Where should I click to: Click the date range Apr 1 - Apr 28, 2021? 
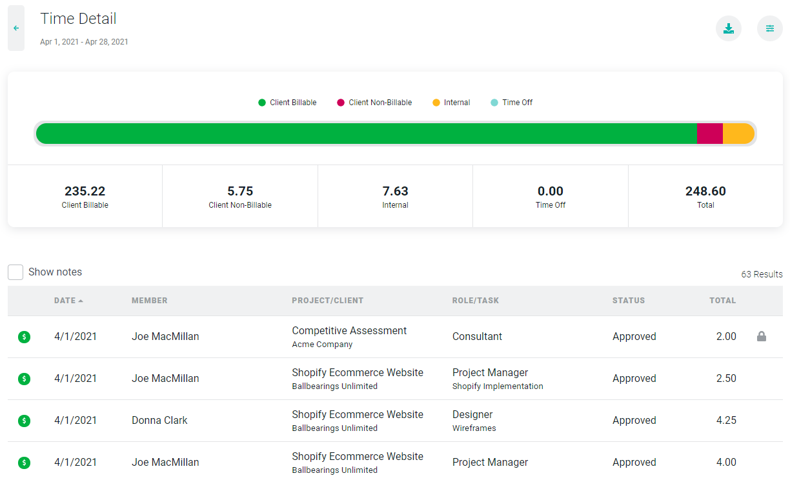84,42
